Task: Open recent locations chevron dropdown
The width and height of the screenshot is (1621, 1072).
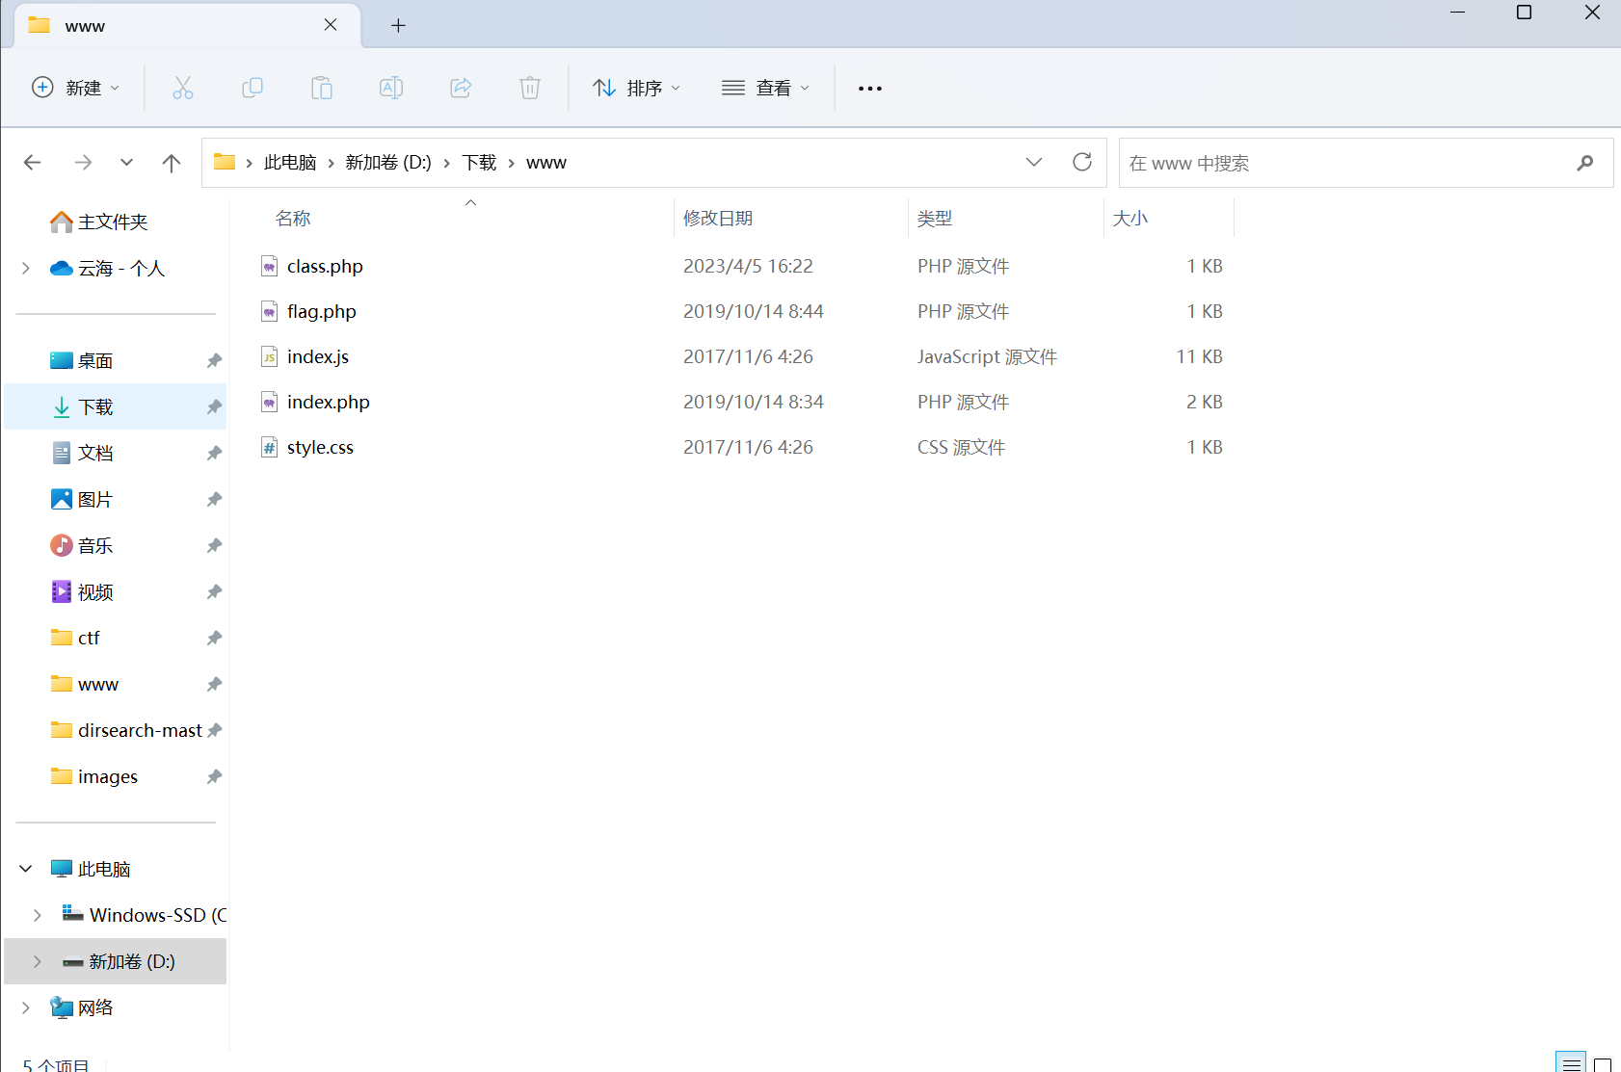Action: click(126, 163)
